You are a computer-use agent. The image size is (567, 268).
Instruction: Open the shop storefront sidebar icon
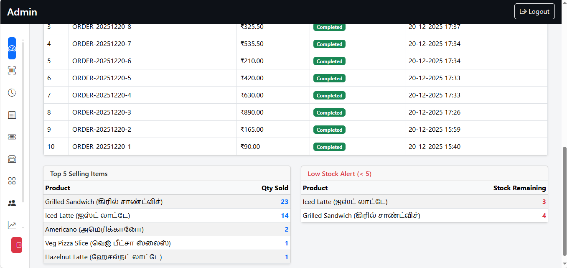click(12, 159)
